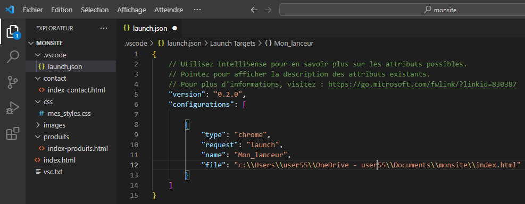Open launch.json in the file tree

(x=71, y=66)
